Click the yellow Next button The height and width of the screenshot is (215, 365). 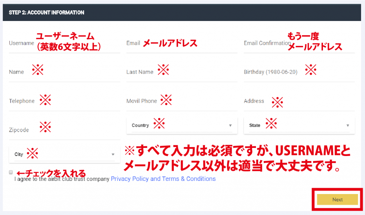coord(337,199)
